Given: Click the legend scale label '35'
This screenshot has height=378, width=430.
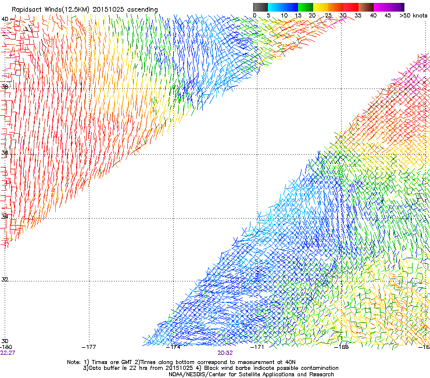Looking at the screenshot, I should (358, 15).
